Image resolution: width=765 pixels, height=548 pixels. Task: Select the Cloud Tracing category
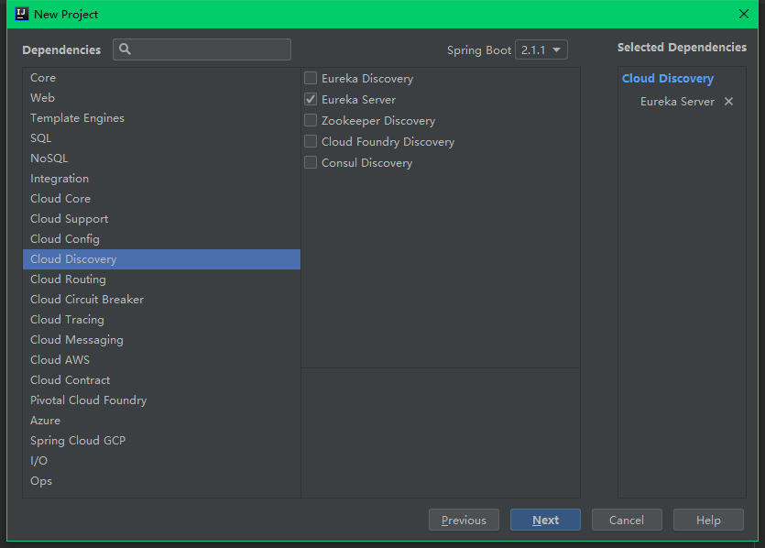pyautogui.click(x=161, y=320)
